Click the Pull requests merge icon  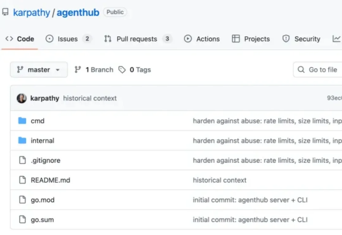[x=108, y=39]
